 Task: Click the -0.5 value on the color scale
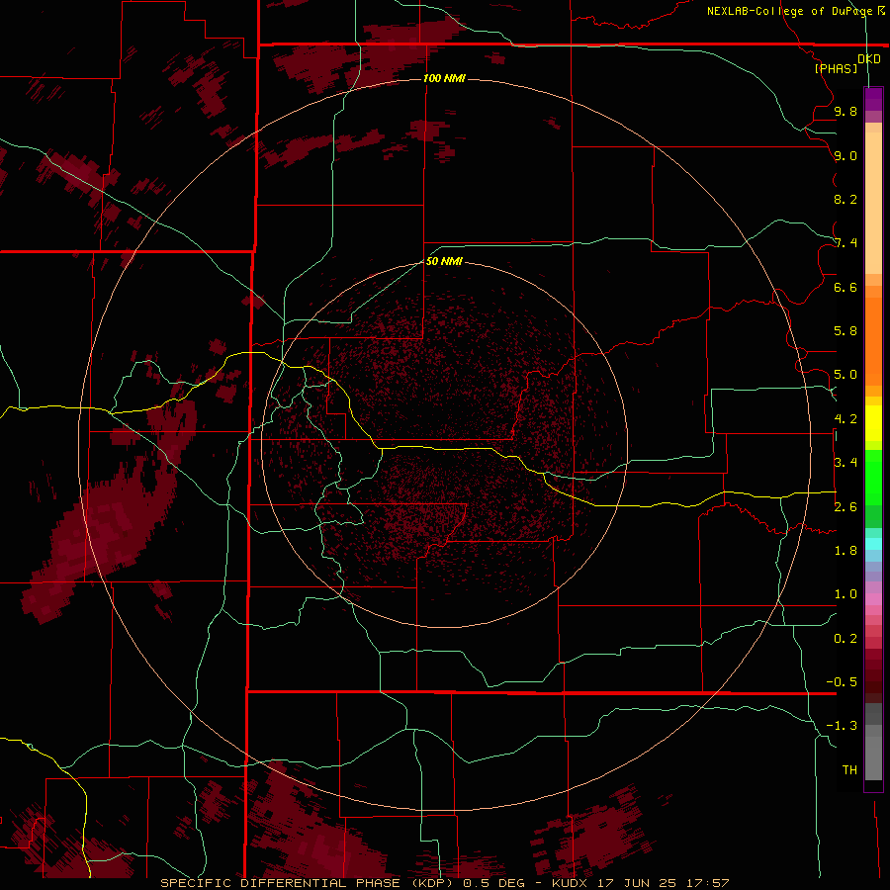point(842,682)
